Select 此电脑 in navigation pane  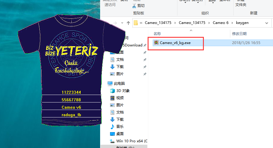(119, 84)
